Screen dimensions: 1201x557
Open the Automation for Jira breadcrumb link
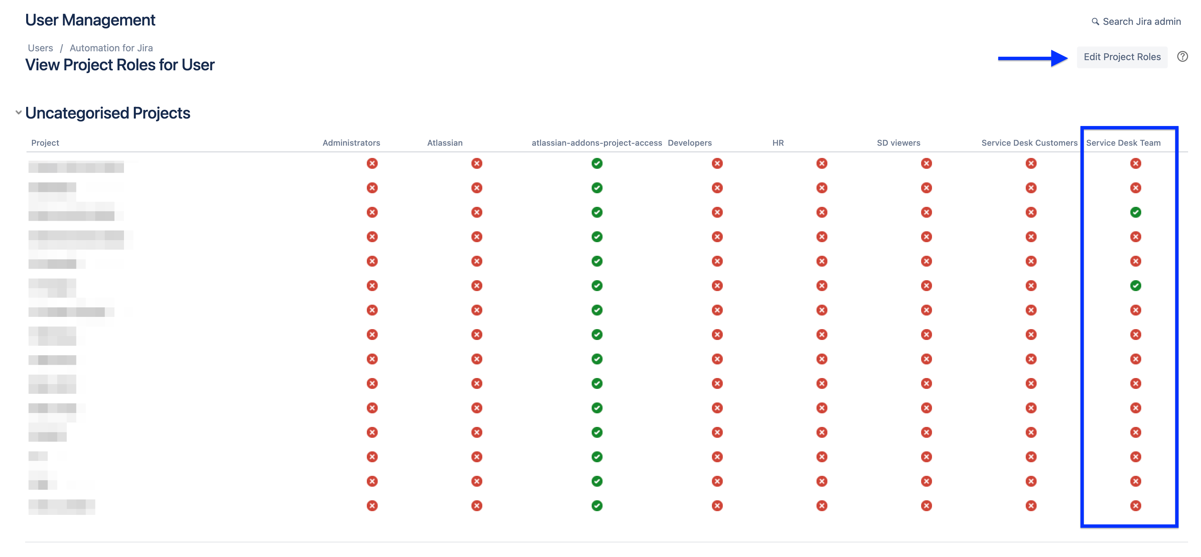(110, 48)
